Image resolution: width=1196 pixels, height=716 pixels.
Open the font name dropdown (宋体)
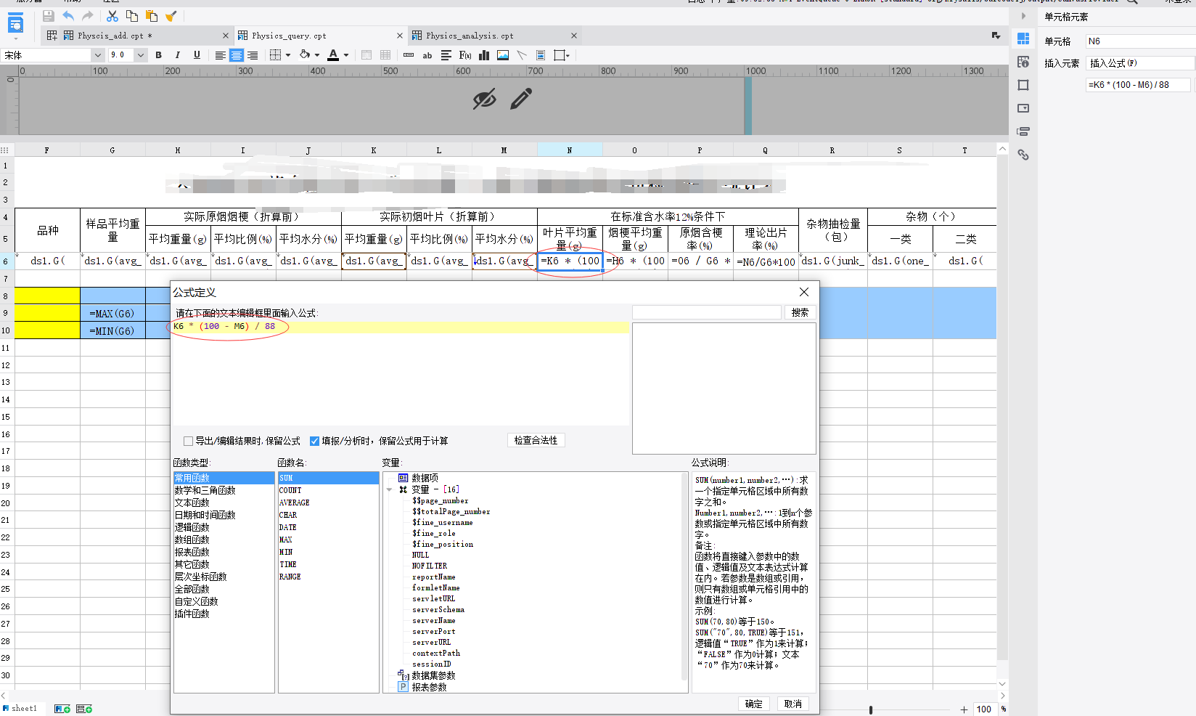coord(97,55)
